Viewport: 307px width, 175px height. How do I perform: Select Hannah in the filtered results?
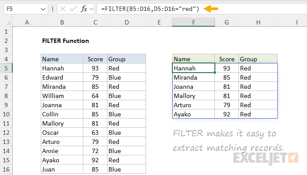(194, 68)
